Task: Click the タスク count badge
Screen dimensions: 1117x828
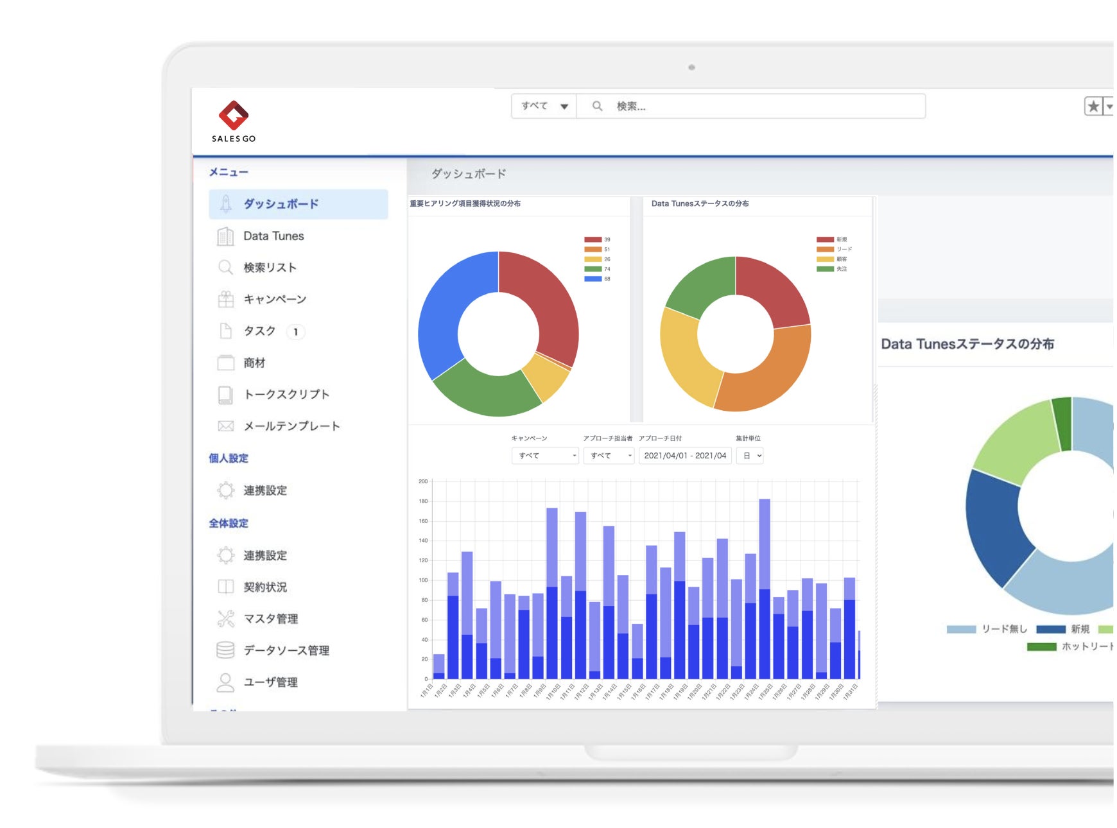Action: pos(295,332)
